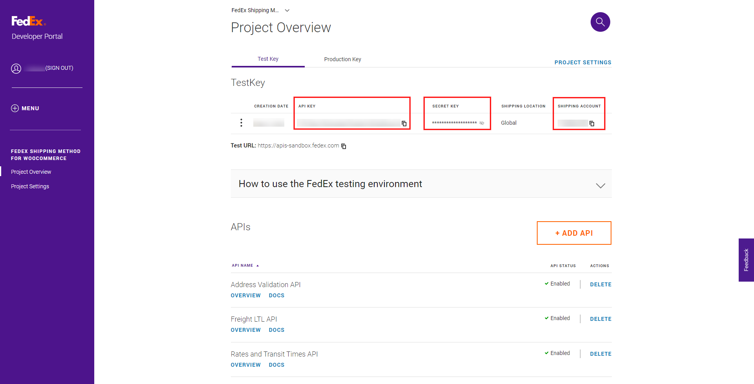Click the account profile icon

[x=16, y=68]
